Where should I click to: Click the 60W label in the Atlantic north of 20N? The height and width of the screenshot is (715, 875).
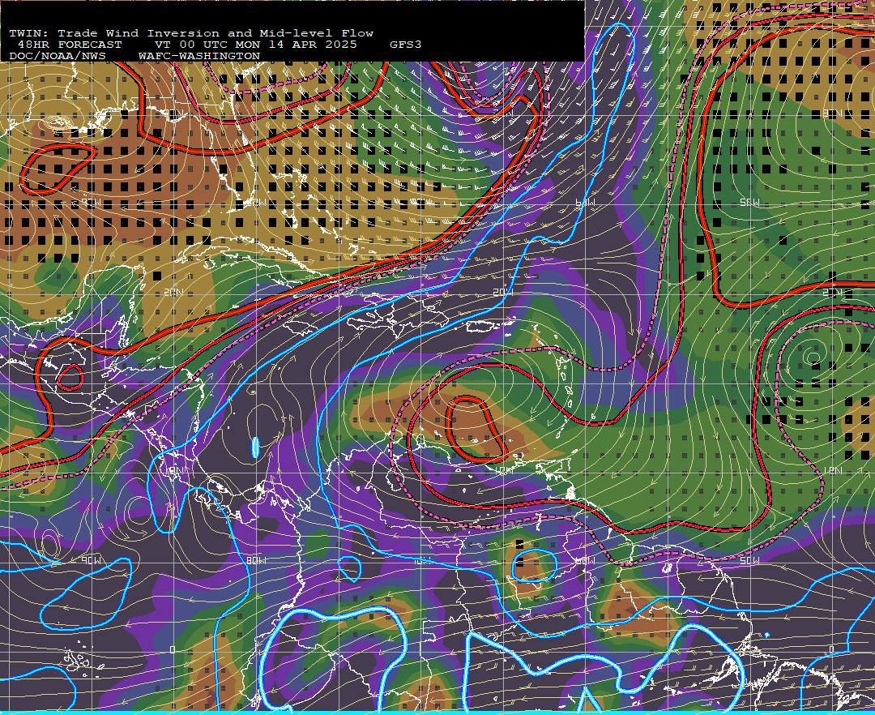coord(584,203)
